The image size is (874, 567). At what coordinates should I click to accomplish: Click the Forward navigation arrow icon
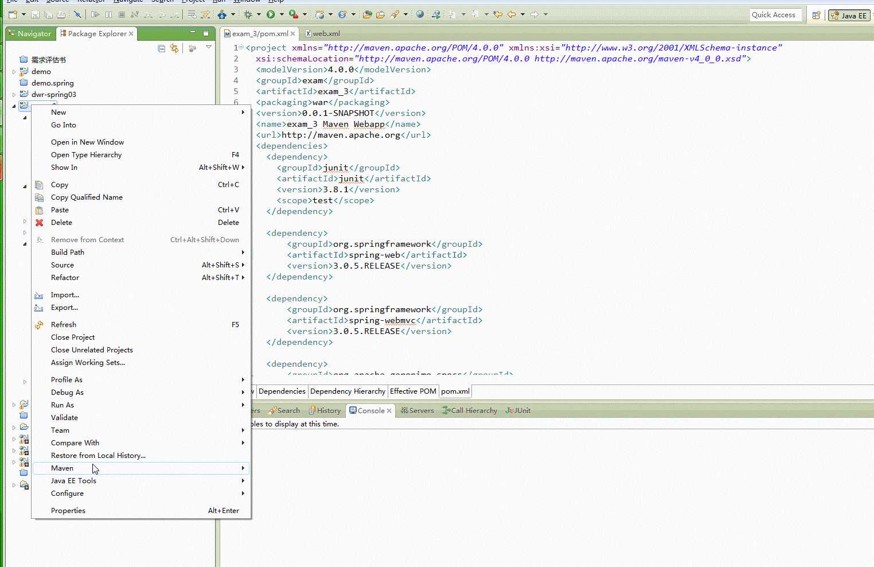[534, 14]
